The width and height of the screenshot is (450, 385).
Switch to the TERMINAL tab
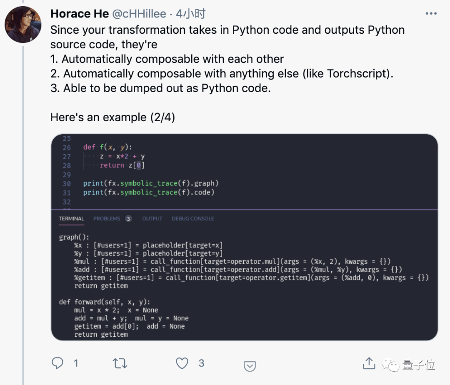pos(71,218)
